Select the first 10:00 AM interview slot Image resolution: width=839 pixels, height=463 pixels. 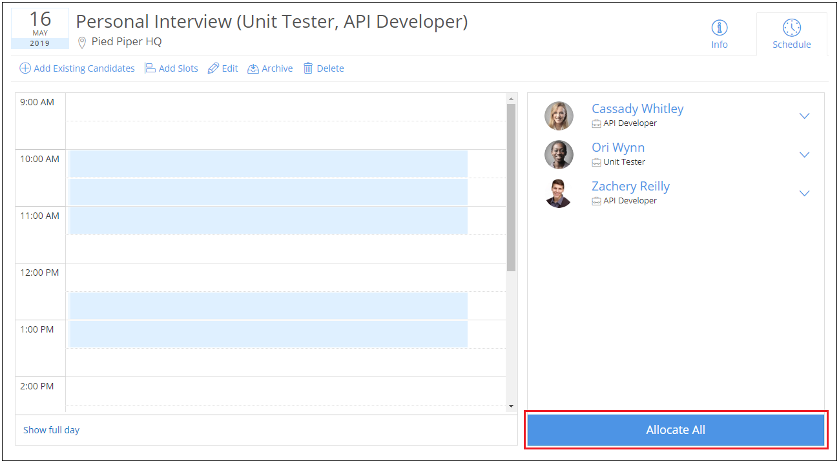pos(268,164)
